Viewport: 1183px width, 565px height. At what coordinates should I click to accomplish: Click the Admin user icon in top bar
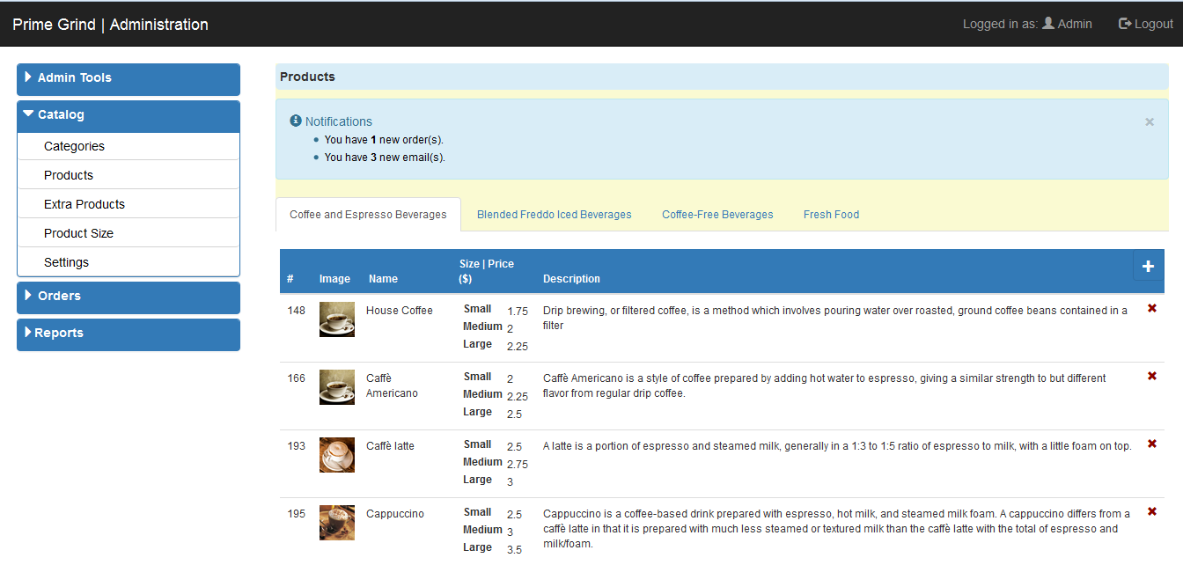[x=1047, y=24]
